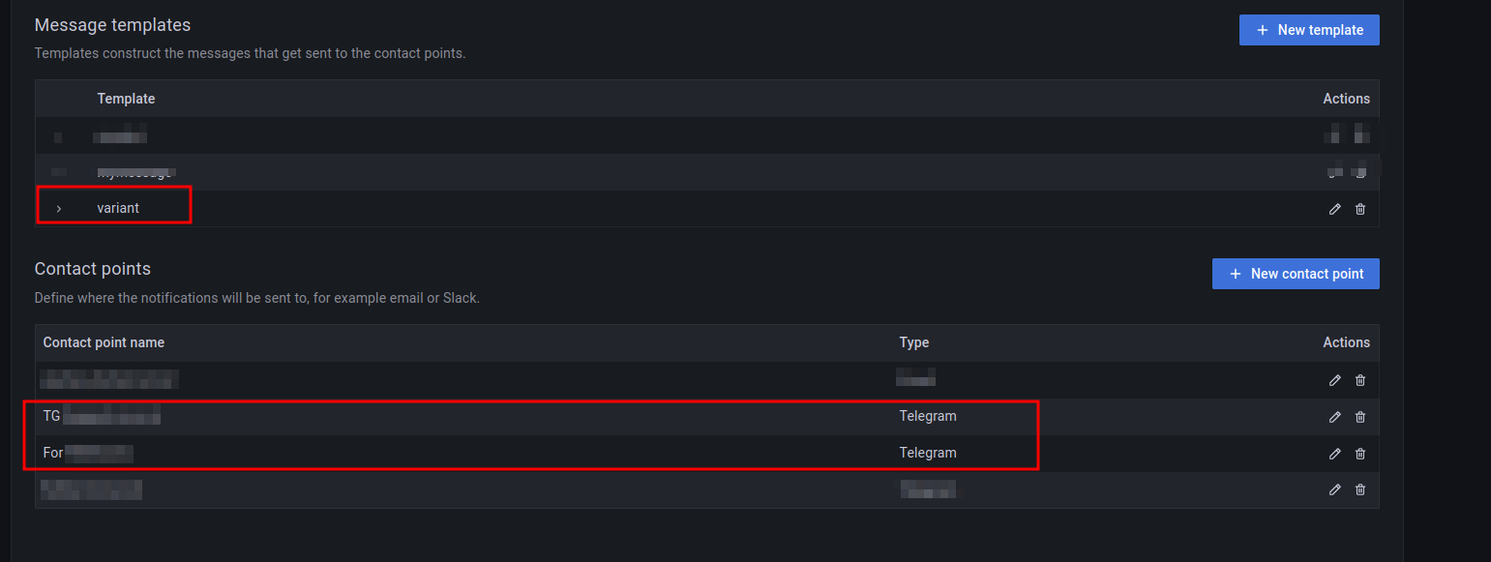Edit the topmost contact point row
The image size is (1491, 562).
[1335, 380]
